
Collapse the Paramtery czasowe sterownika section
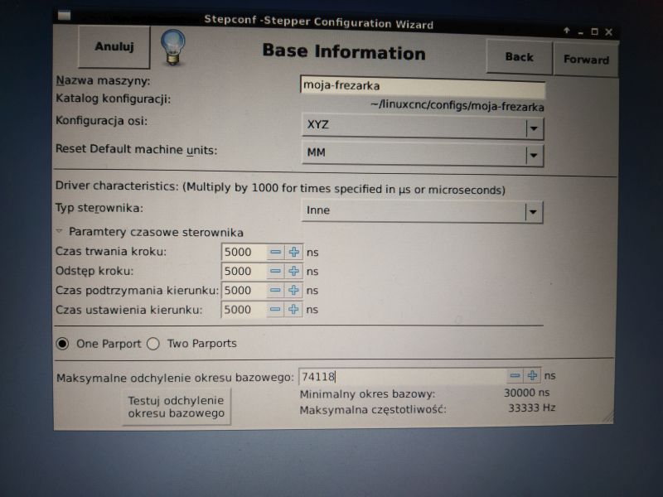(60, 232)
